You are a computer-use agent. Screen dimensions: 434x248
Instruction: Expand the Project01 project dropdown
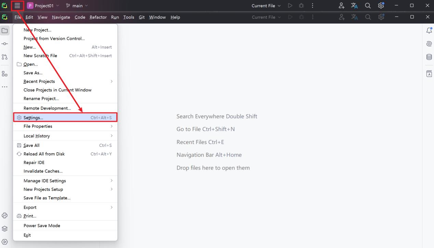[43, 5]
